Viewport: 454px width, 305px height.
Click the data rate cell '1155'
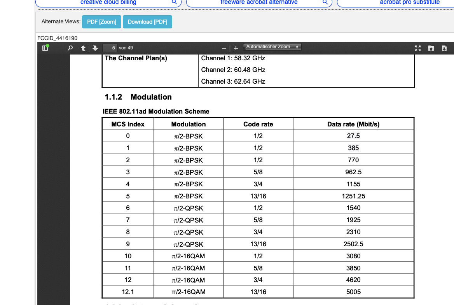click(x=353, y=184)
